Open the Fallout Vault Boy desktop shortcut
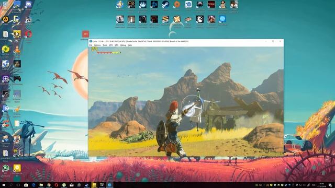 120,4
